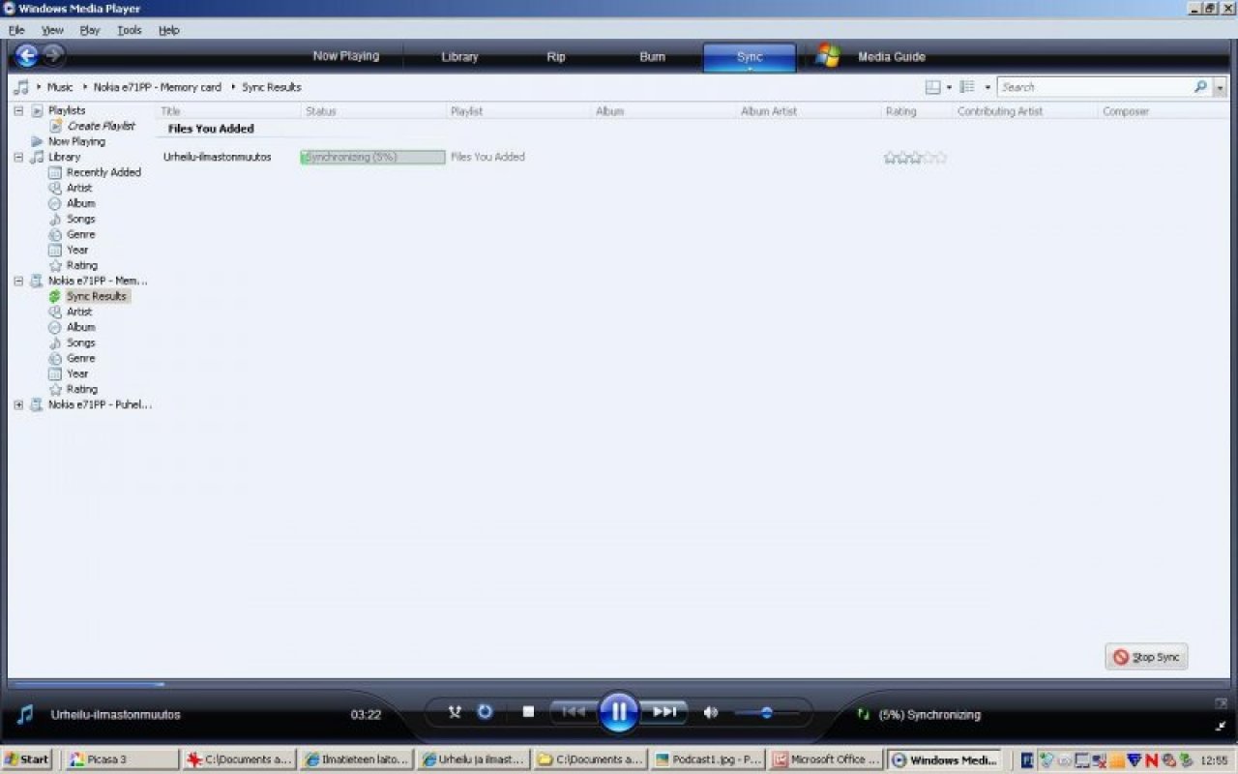The width and height of the screenshot is (1238, 774).
Task: Switch to the Burn tab
Action: (x=653, y=57)
